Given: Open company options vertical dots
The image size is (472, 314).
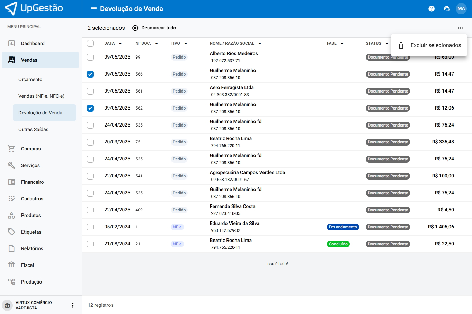Looking at the screenshot, I should click(x=73, y=305).
